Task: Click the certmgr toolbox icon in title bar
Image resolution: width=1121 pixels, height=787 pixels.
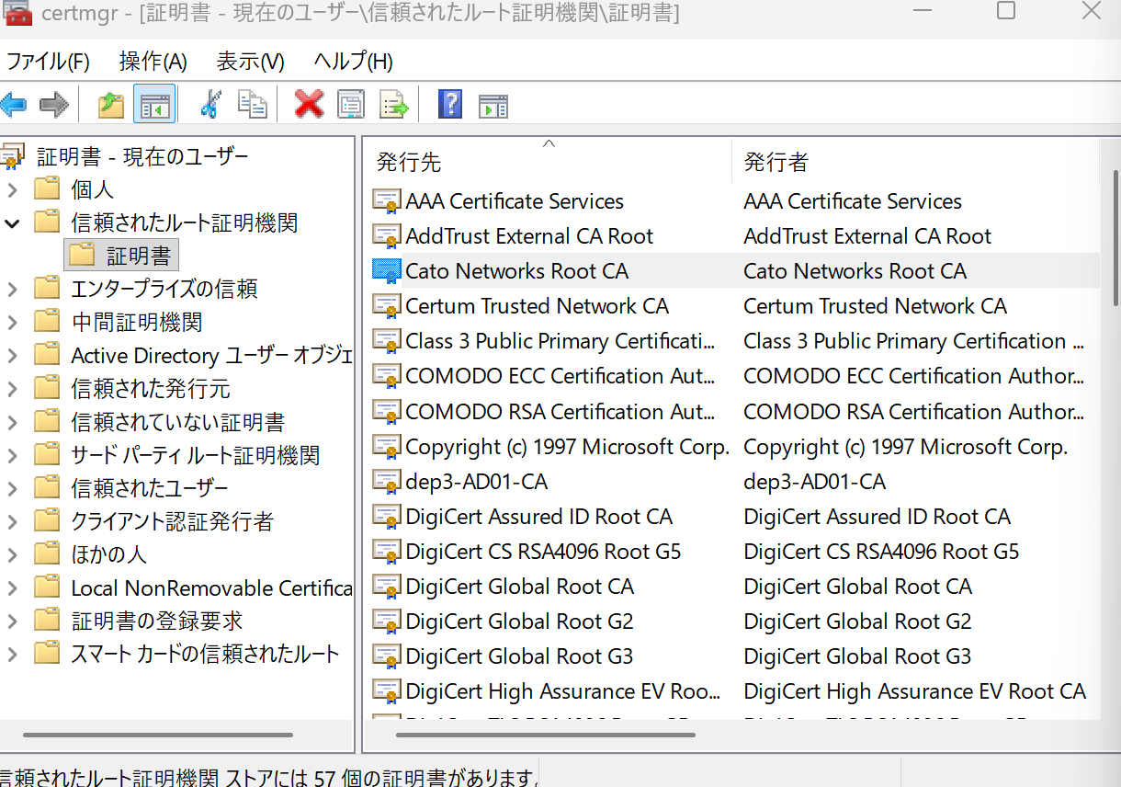Action: click(17, 12)
